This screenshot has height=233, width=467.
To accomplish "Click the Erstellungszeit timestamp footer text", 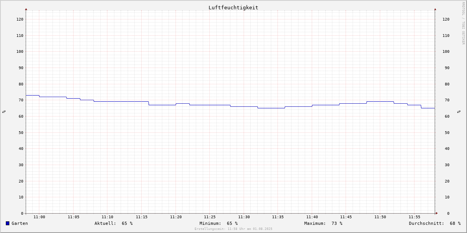I will [233, 229].
